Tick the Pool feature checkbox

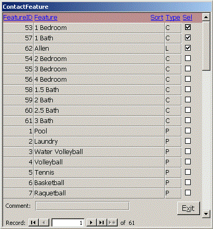188,131
